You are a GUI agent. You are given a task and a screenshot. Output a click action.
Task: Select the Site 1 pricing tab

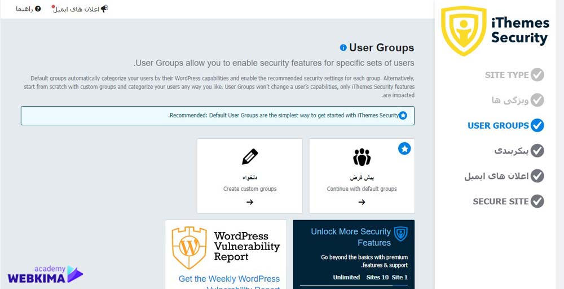[x=400, y=277]
